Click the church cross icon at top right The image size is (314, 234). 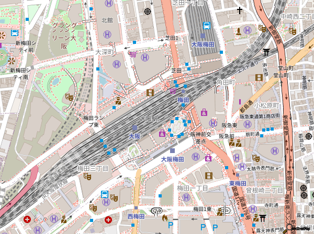point(240,10)
